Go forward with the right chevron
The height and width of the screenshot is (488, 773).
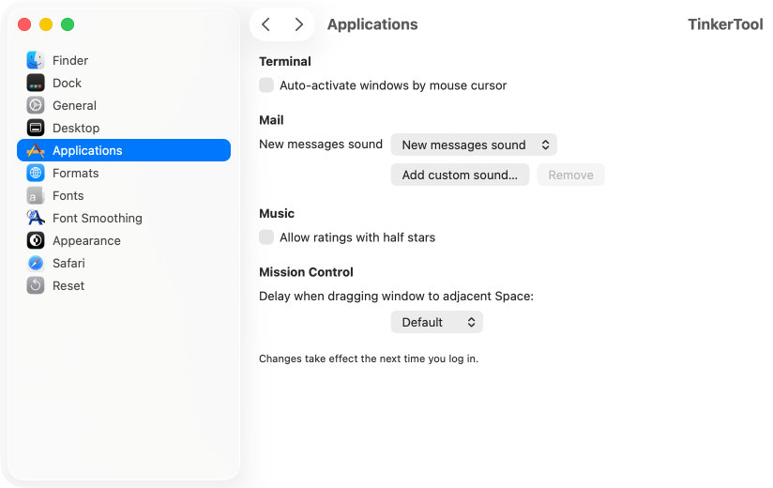click(298, 24)
